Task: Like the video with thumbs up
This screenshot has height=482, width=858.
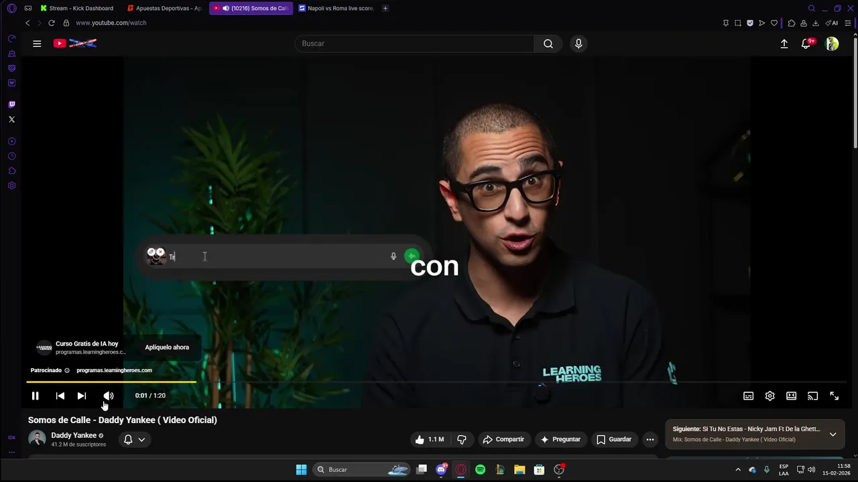Action: click(x=430, y=439)
